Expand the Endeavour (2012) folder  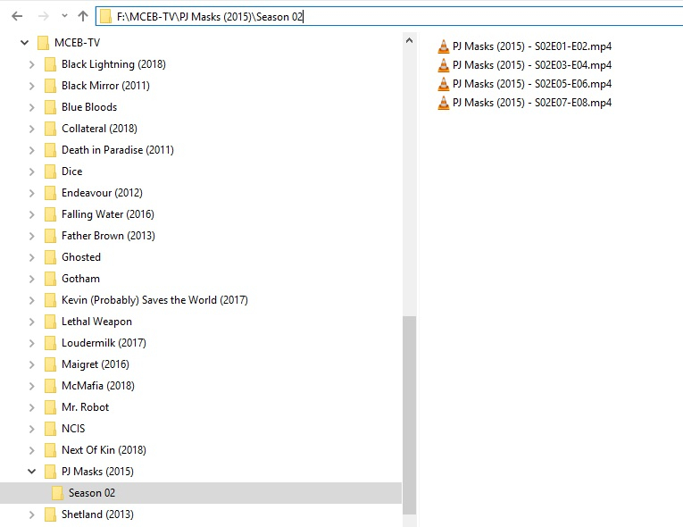[x=32, y=193]
